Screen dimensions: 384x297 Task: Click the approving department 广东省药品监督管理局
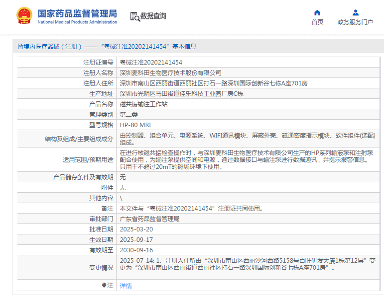pyautogui.click(x=149, y=219)
